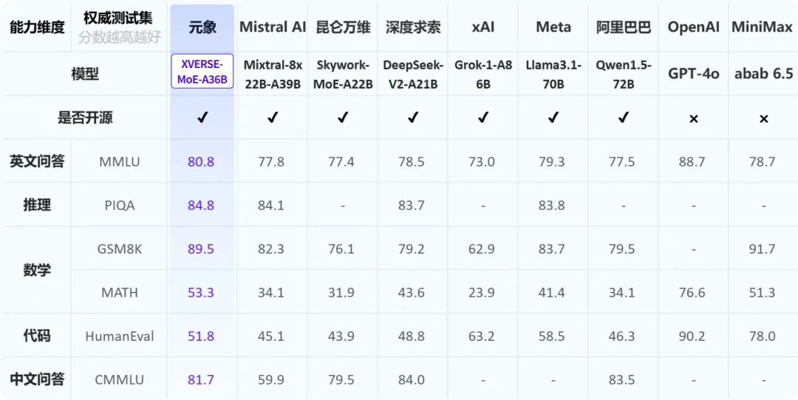The height and width of the screenshot is (400, 798).
Task: Select the 元象 column header
Action: pyautogui.click(x=202, y=27)
